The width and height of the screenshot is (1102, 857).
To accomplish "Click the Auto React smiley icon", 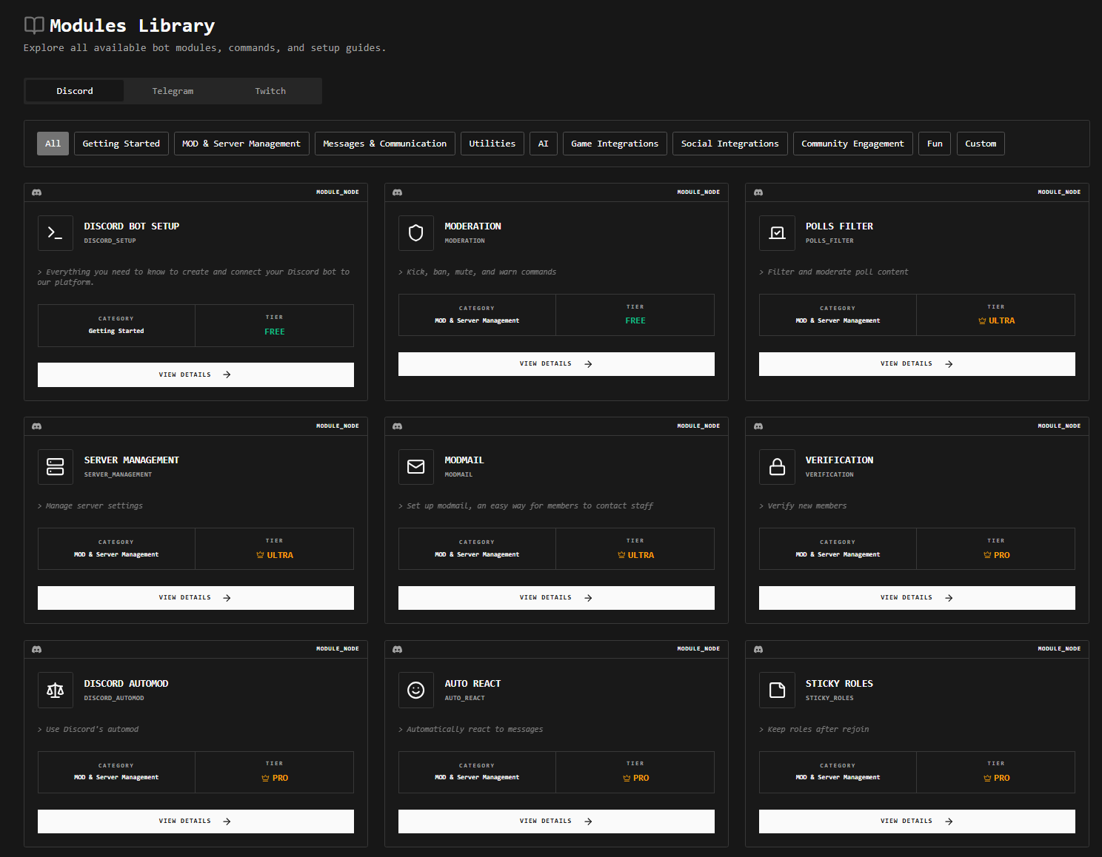I will [x=415, y=690].
